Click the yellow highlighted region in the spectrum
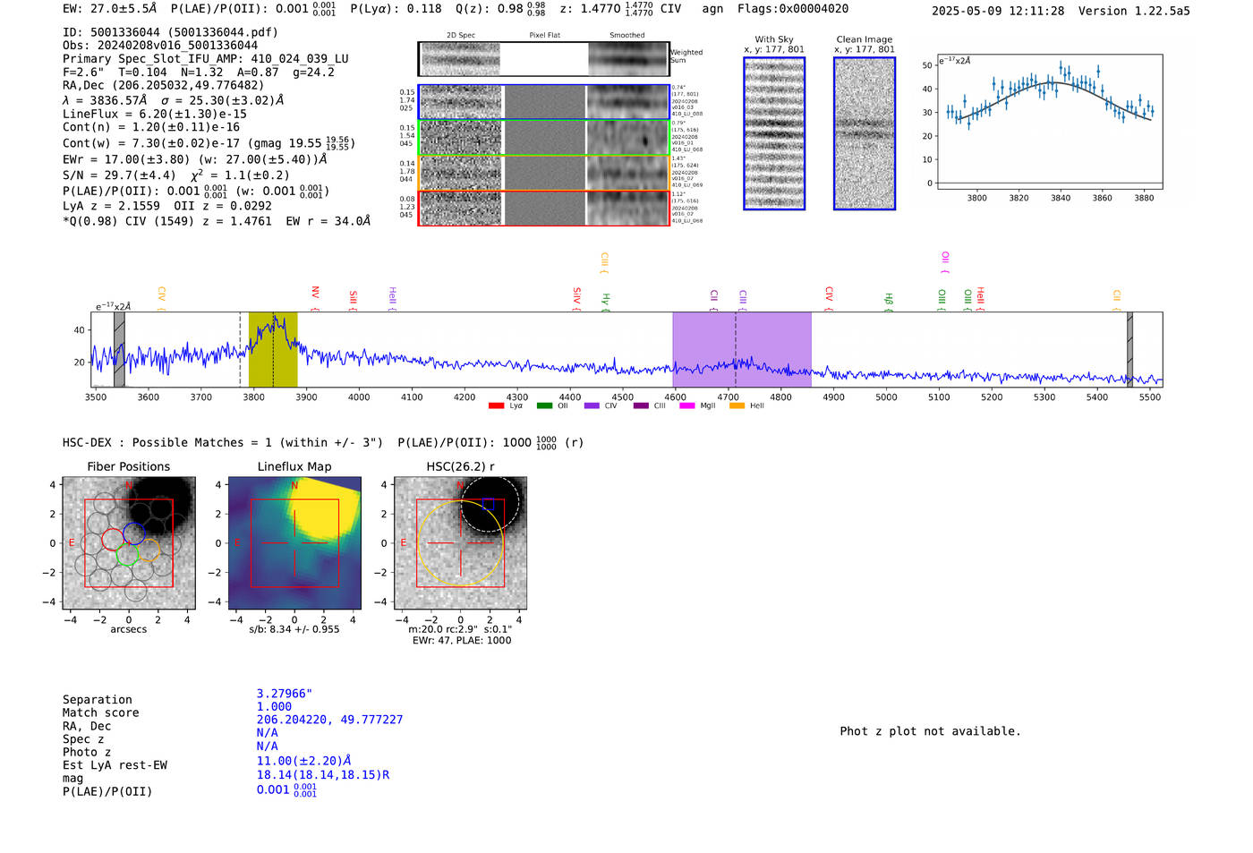The image size is (1253, 853). (273, 349)
